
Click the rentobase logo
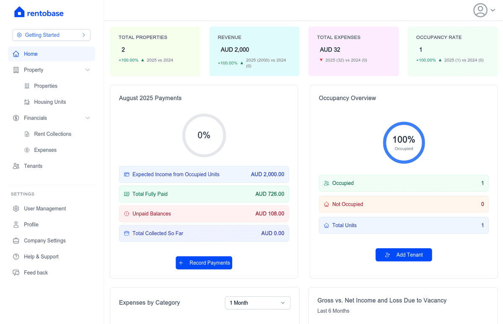pyautogui.click(x=39, y=13)
